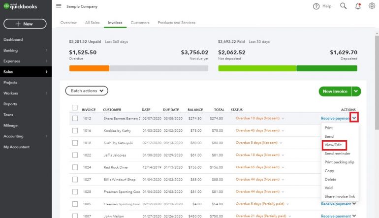
Task: Open the hamburger navigation menu icon
Action: pyautogui.click(x=59, y=6)
